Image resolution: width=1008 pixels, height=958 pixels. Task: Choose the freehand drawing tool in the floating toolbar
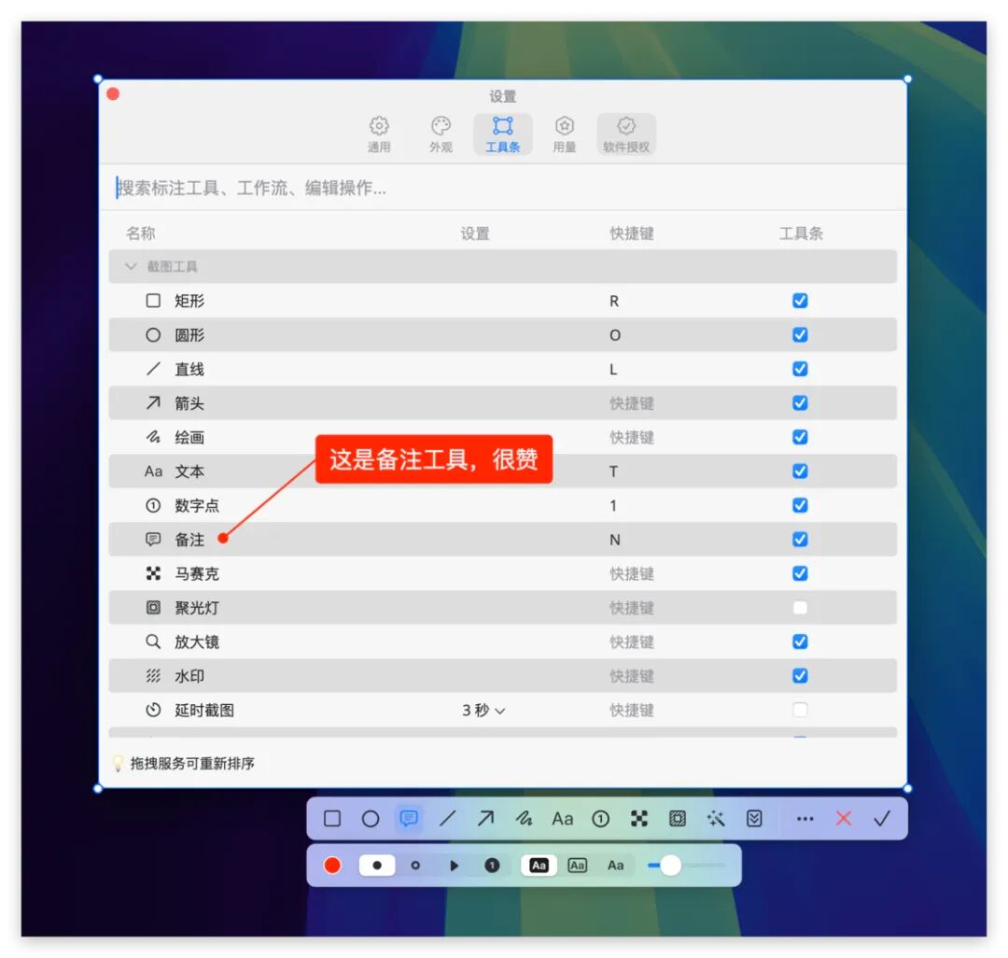524,819
